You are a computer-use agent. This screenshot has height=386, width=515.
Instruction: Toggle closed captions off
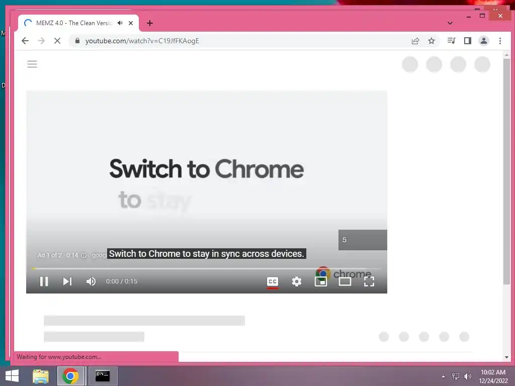coord(273,281)
